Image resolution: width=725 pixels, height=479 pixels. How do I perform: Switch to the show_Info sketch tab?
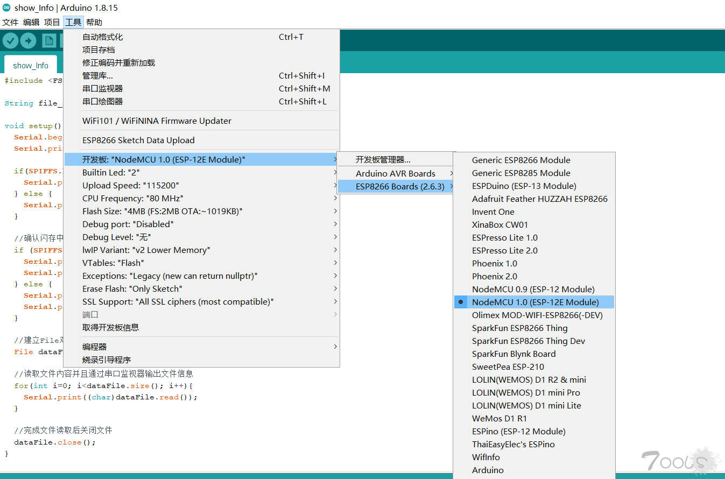click(x=31, y=65)
